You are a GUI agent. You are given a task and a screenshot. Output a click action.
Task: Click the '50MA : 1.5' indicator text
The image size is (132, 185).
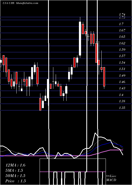coord(15,176)
